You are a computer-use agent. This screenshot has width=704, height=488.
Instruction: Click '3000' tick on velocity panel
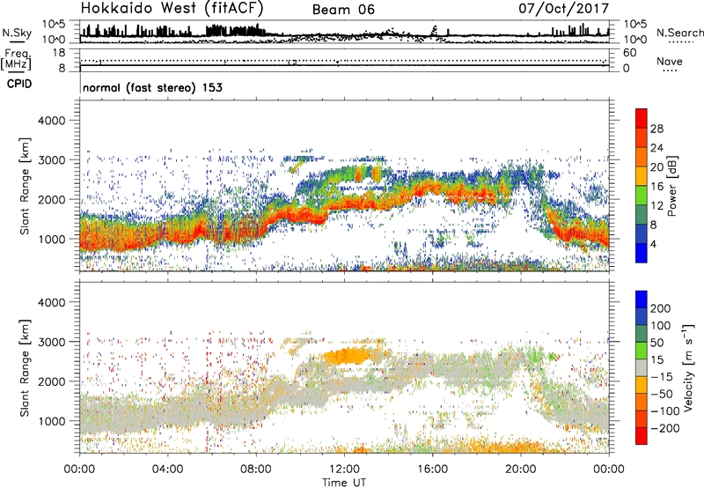pyautogui.click(x=51, y=342)
